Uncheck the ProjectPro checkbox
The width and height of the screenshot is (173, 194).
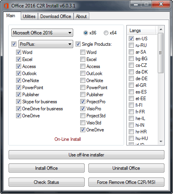tap(83, 102)
